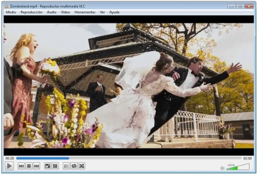Mute audio via speaker icon
The height and width of the screenshot is (174, 257).
coord(222,168)
